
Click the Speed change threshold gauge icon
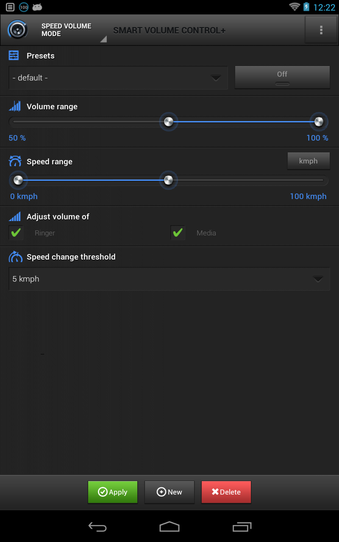click(x=15, y=257)
